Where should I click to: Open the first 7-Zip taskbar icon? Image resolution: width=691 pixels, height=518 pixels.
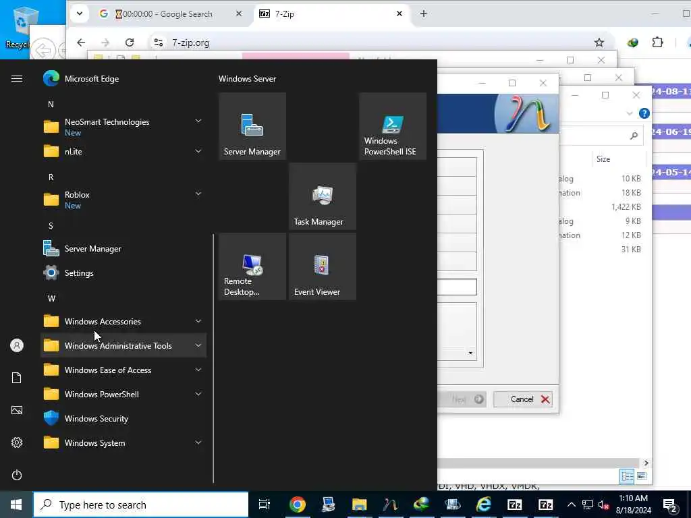(x=515, y=505)
